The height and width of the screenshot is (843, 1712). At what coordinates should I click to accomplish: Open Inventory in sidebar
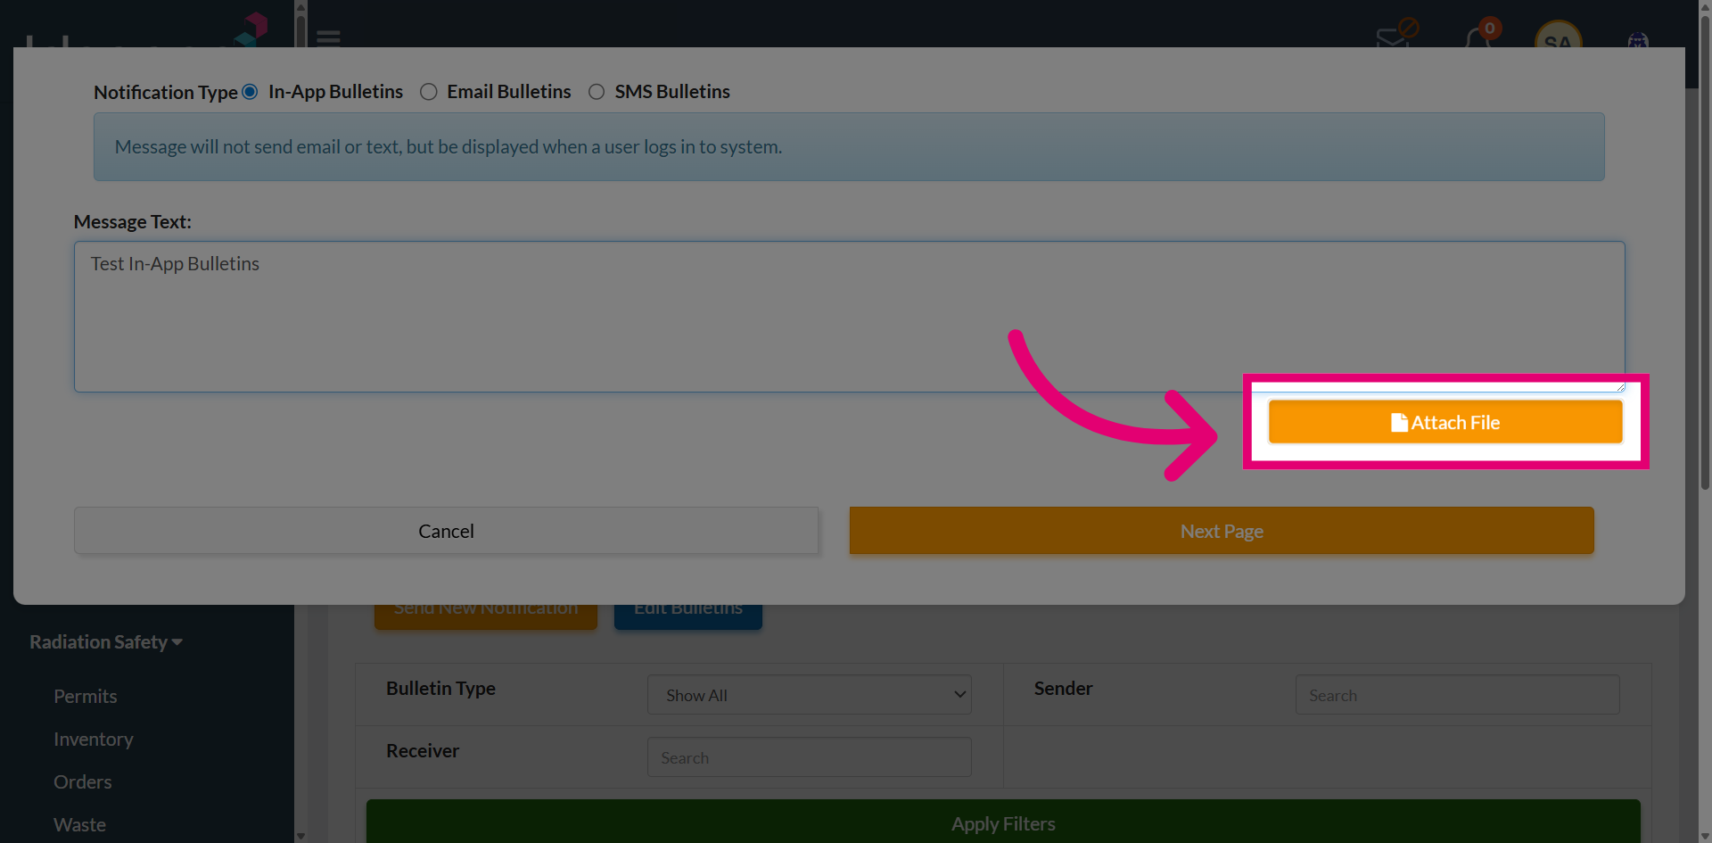coord(94,740)
